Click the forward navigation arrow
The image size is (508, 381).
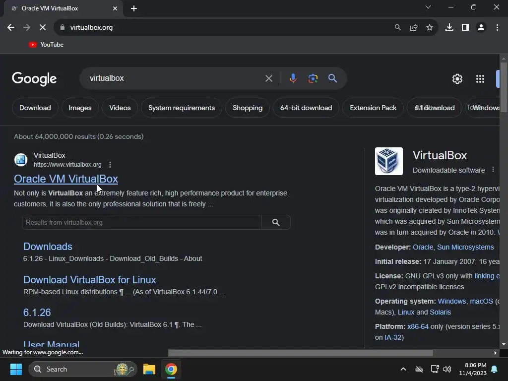pos(27,28)
